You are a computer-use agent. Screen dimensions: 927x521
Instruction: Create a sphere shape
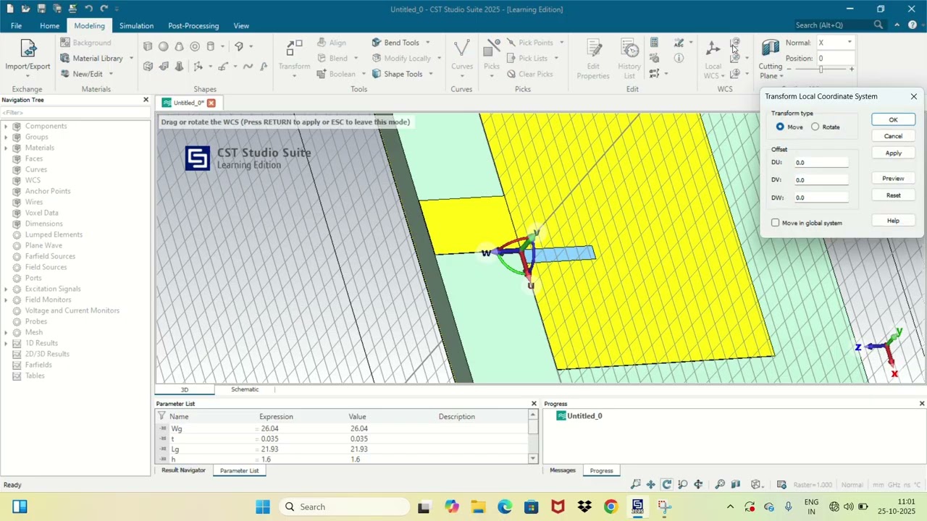pyautogui.click(x=164, y=46)
